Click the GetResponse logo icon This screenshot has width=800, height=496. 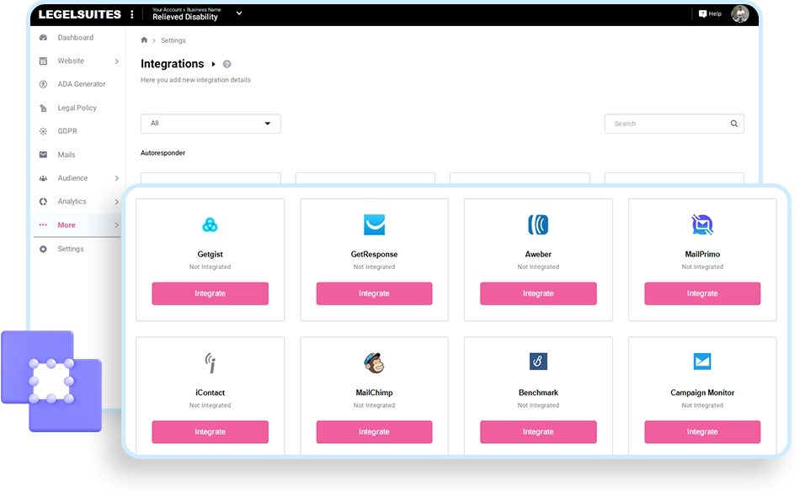[x=374, y=224]
